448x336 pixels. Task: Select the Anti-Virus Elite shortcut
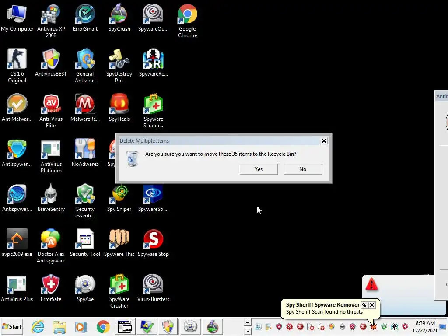click(51, 111)
